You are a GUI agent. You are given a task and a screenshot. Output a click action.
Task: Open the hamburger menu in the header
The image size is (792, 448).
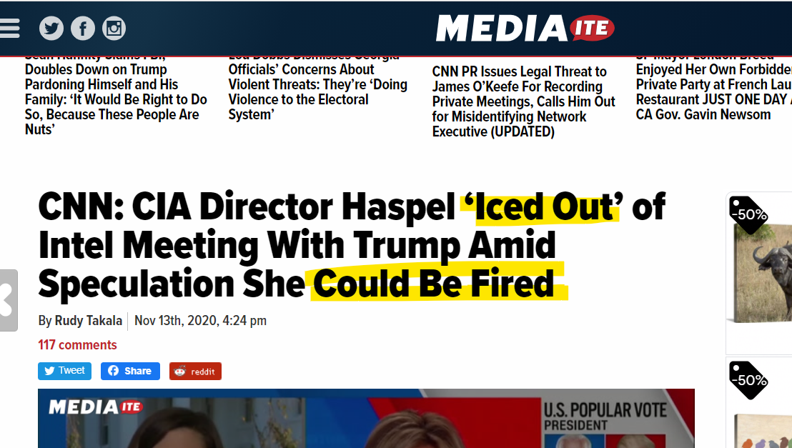coord(9,29)
